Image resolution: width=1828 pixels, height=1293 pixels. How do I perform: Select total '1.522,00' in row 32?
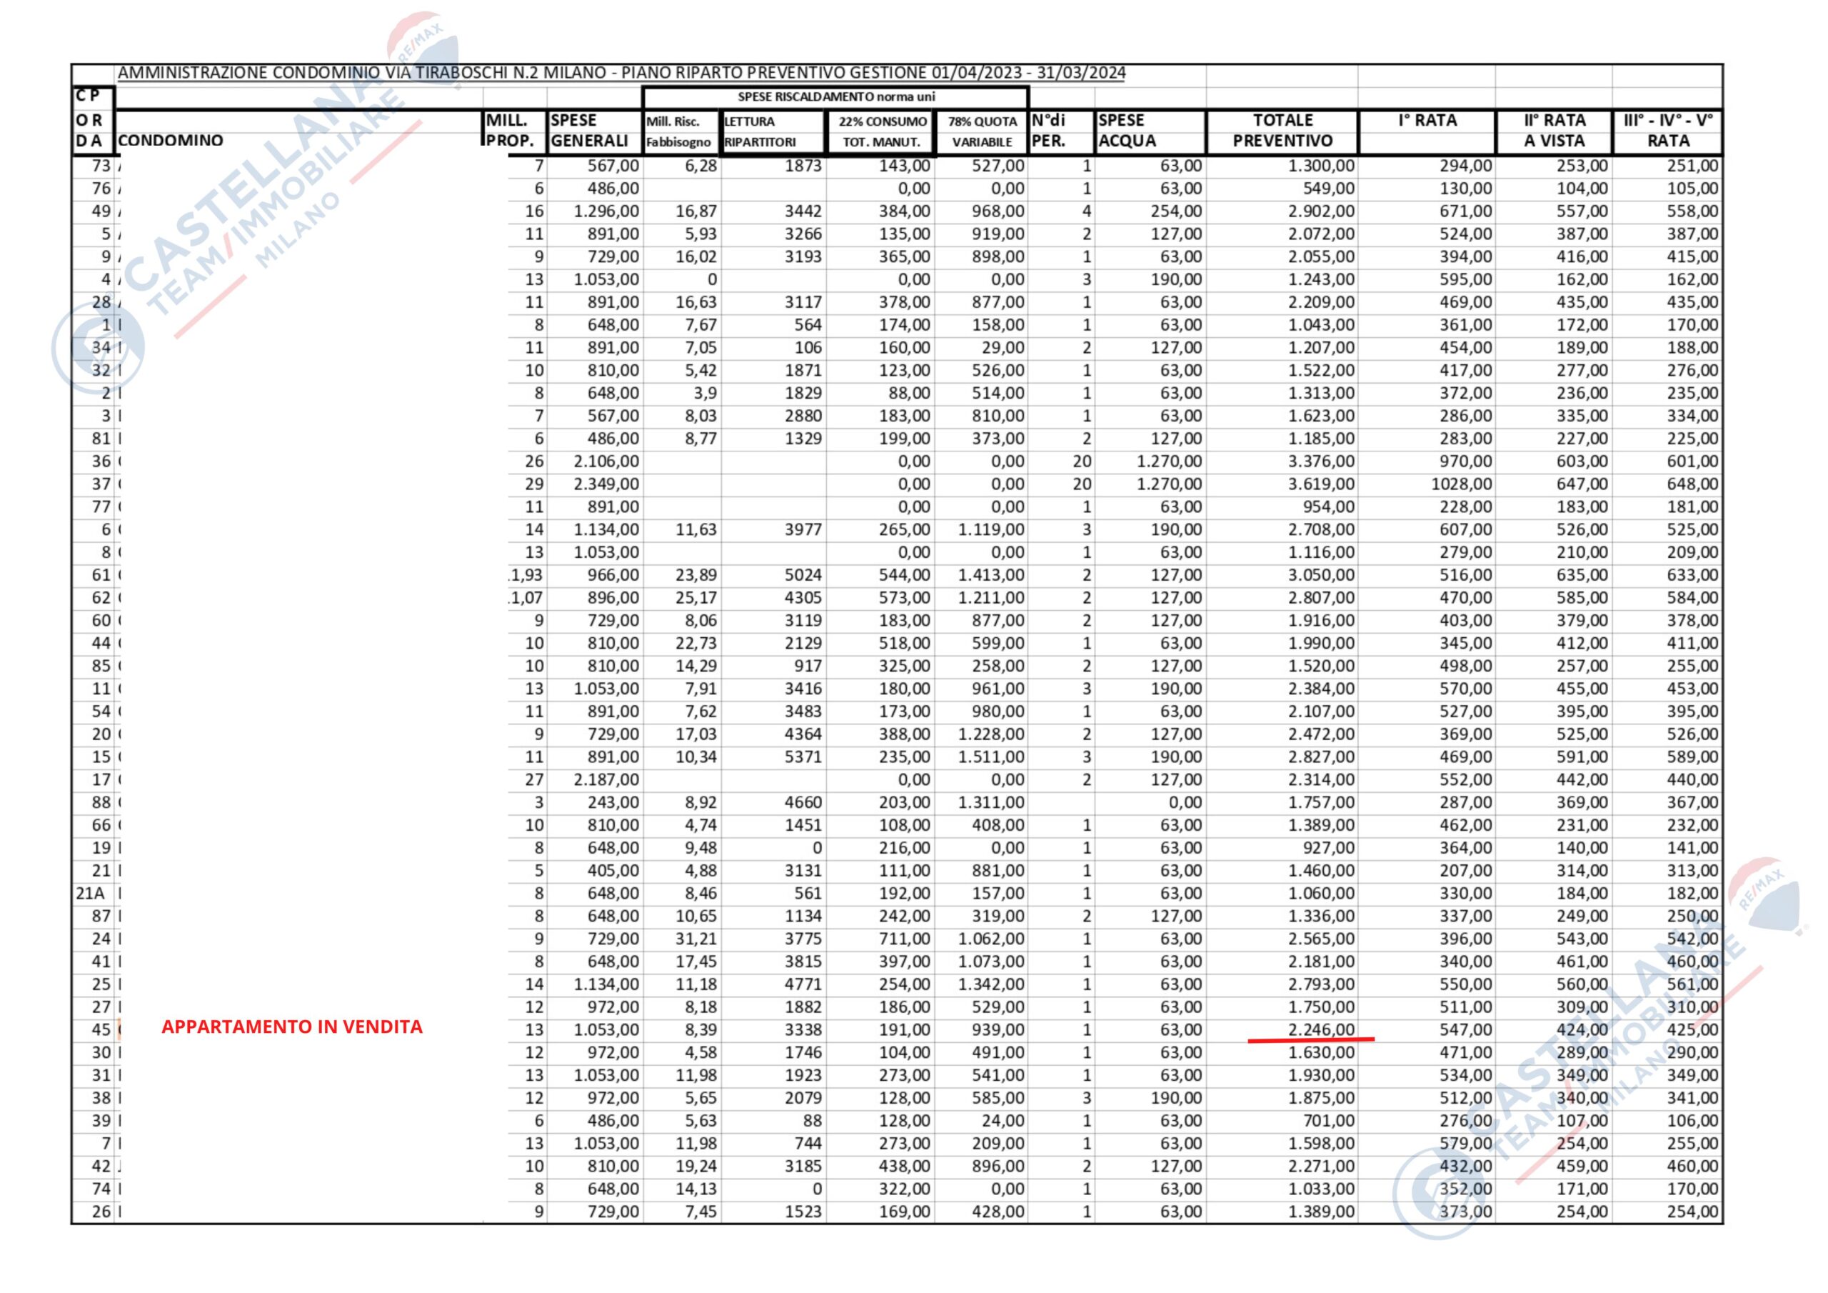tap(1321, 371)
